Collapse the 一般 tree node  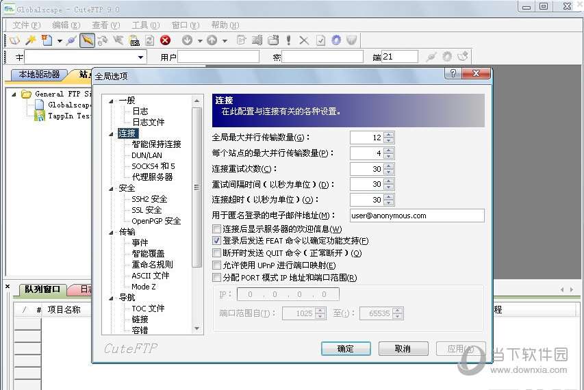click(x=111, y=101)
